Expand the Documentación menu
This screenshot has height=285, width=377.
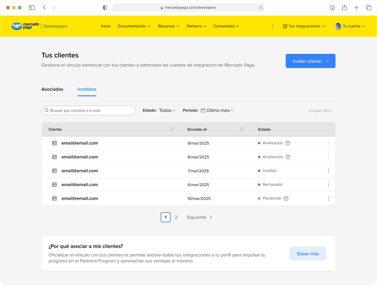[x=134, y=26]
